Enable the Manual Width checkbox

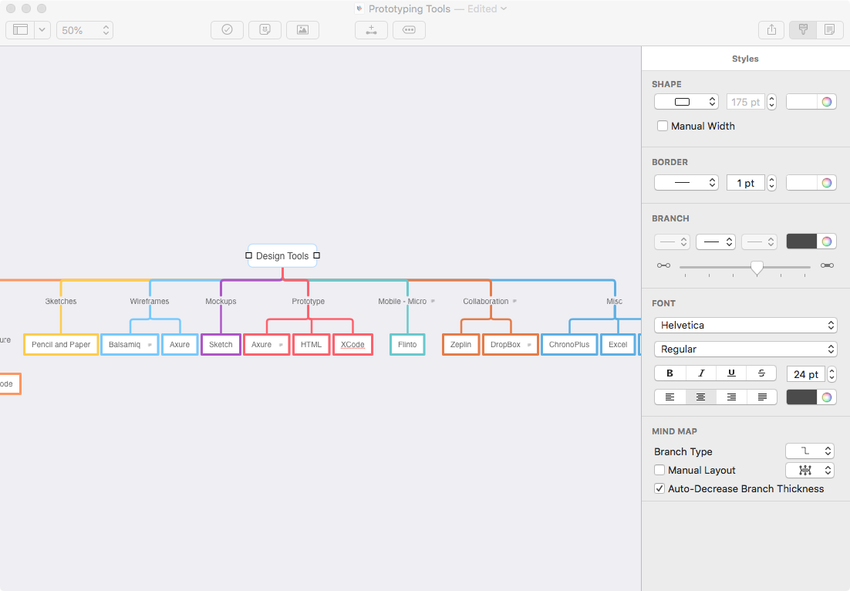point(663,126)
